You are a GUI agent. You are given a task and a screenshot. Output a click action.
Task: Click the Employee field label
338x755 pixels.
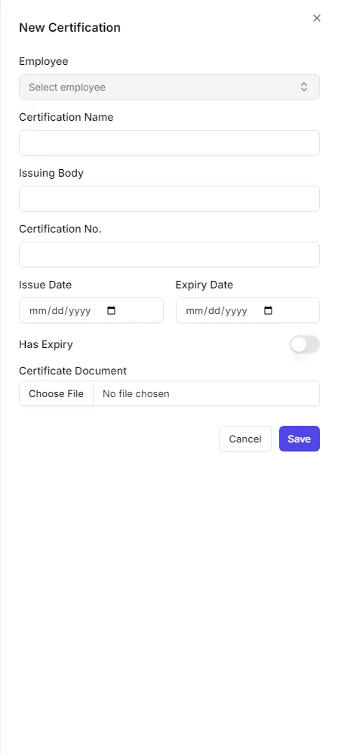pos(43,62)
